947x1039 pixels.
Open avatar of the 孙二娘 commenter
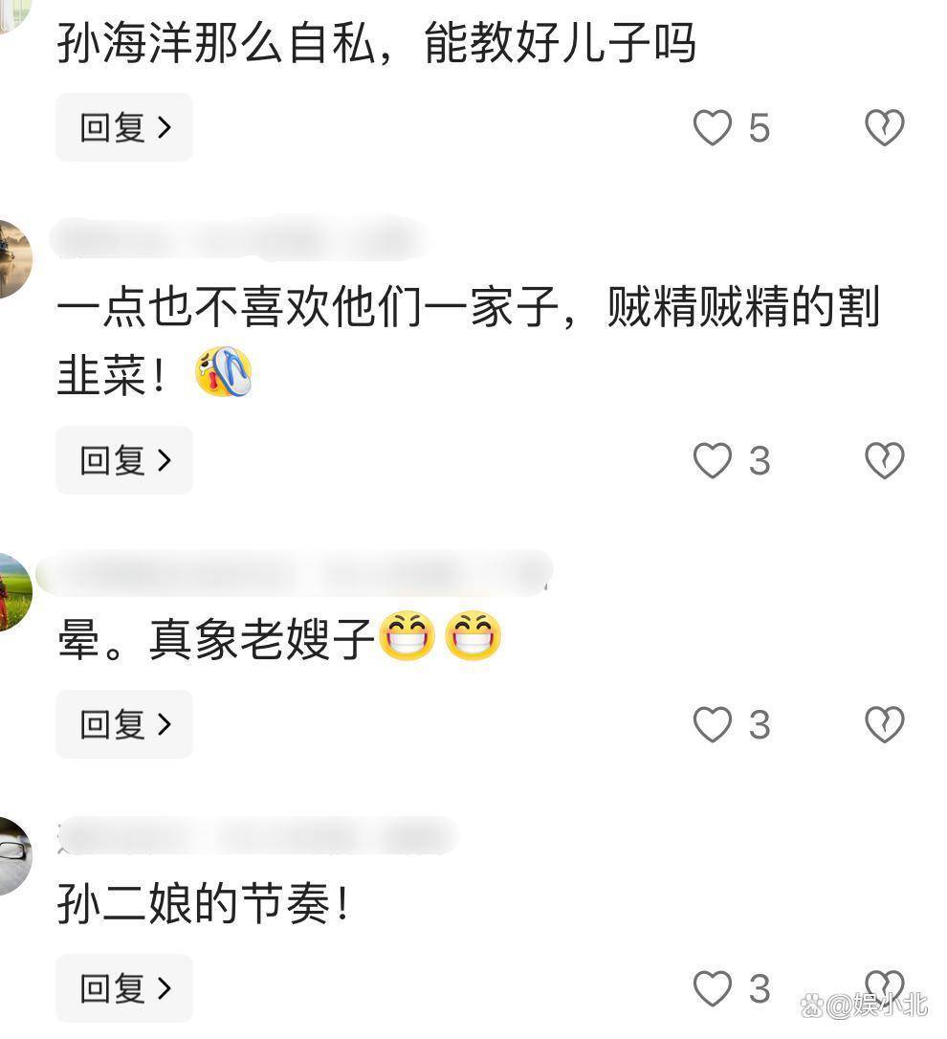tap(14, 856)
